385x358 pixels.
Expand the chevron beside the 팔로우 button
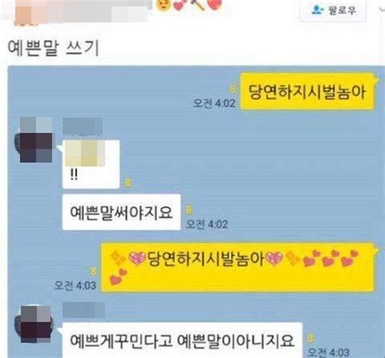click(382, 10)
